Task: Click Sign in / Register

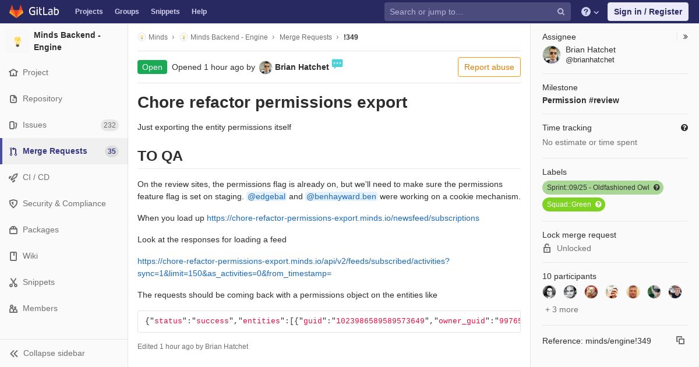Action: (648, 12)
